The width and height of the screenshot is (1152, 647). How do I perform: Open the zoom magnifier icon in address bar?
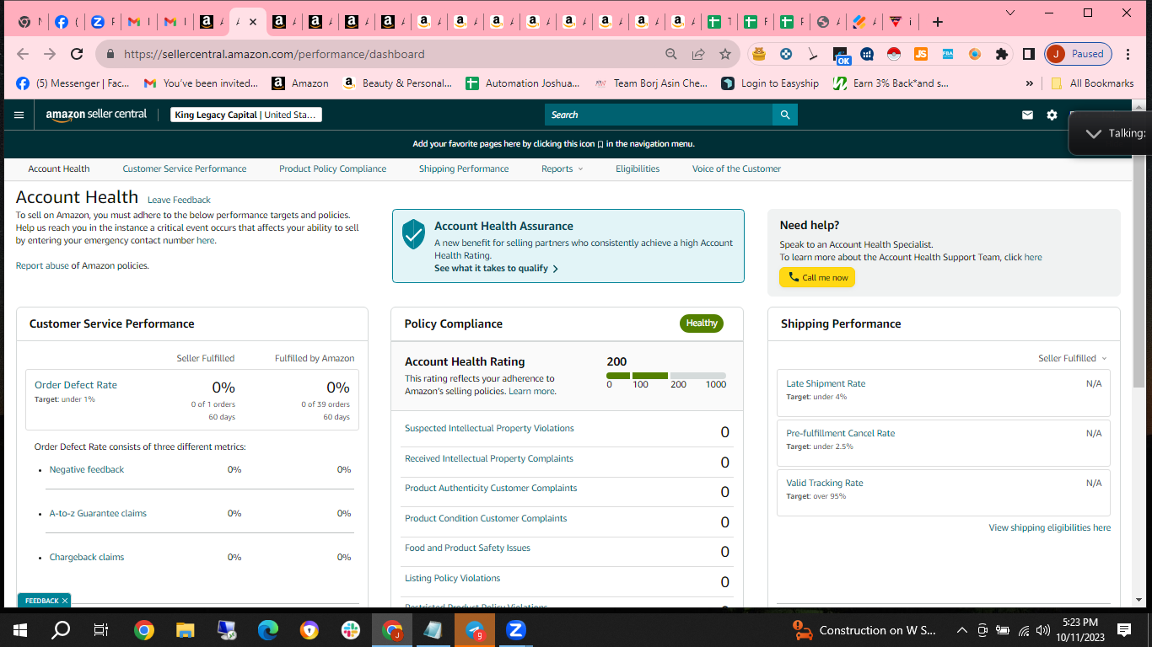[671, 54]
